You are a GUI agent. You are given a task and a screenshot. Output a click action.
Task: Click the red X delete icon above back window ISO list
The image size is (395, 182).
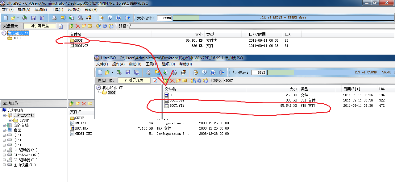pyautogui.click(x=78, y=26)
